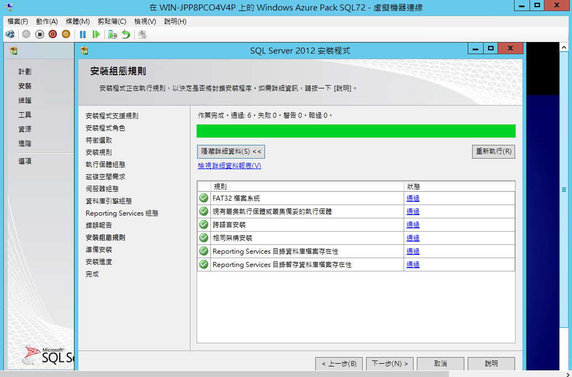Click the VM window vertical scrollbar thumb
This screenshot has width=572, height=377.
pyautogui.click(x=564, y=189)
